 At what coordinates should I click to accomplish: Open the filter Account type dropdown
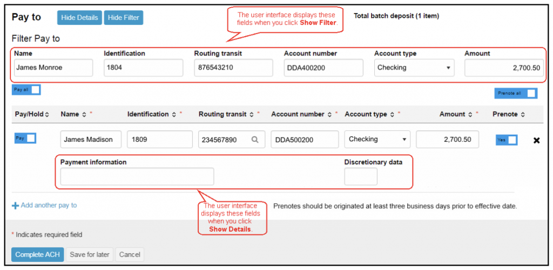pyautogui.click(x=414, y=67)
